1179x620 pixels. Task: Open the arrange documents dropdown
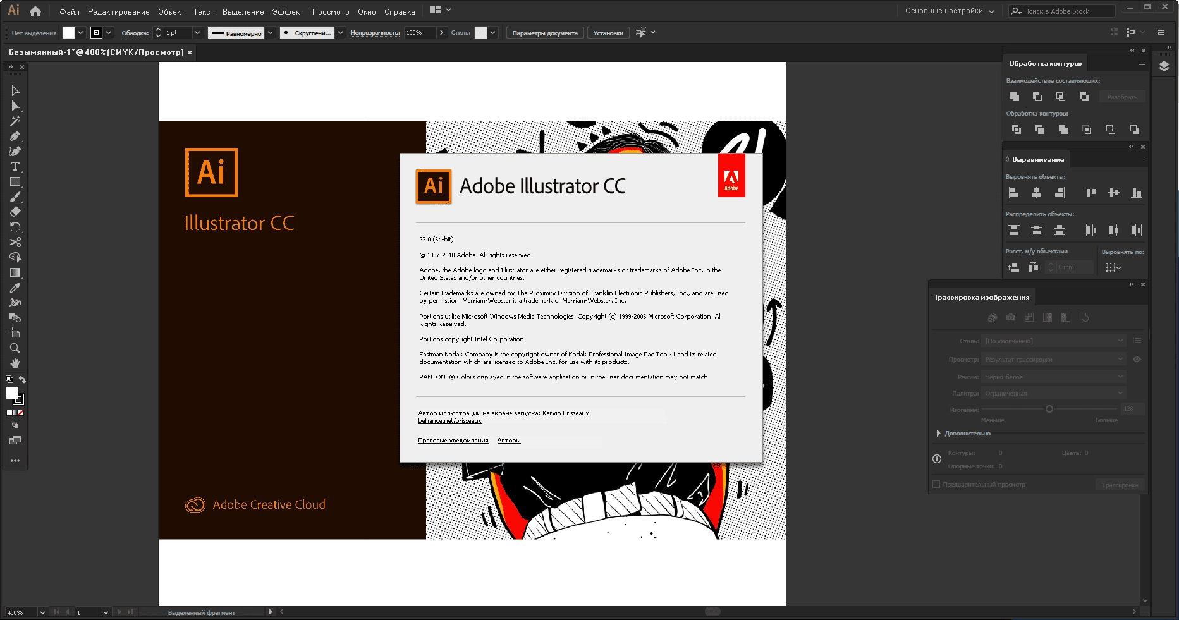coord(440,10)
